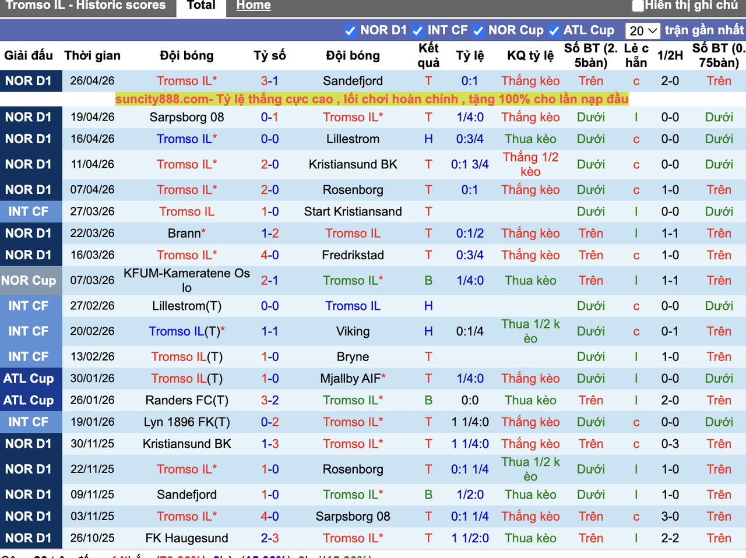Click Lyn 1896 FK(T) team name
Viewport: 746px width, 558px height.
click(x=186, y=422)
